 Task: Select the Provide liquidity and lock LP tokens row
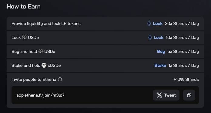pyautogui.click(x=105, y=23)
